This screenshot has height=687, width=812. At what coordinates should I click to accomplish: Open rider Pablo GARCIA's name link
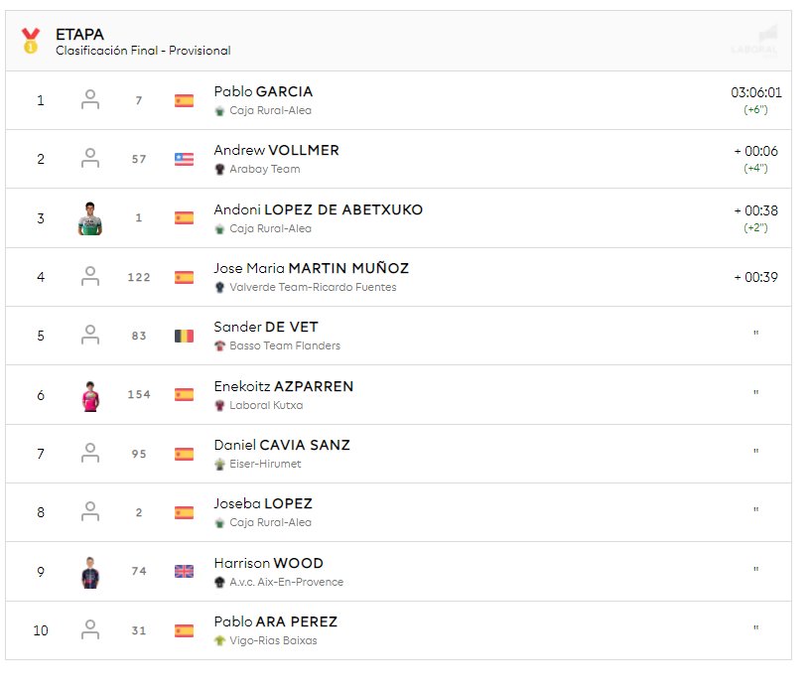tap(263, 91)
